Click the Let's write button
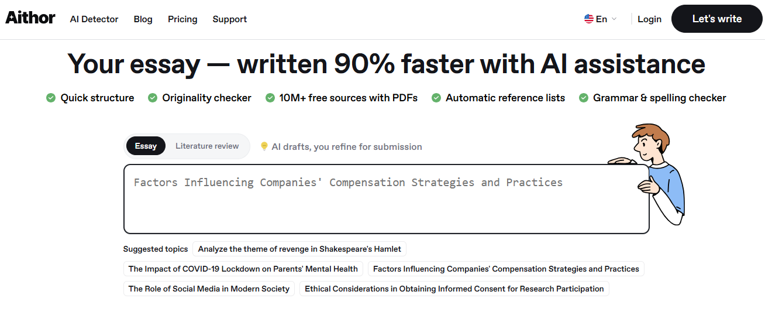Image resolution: width=765 pixels, height=312 pixels. (717, 19)
